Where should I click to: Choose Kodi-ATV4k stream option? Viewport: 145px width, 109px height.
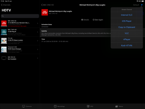click(x=127, y=46)
